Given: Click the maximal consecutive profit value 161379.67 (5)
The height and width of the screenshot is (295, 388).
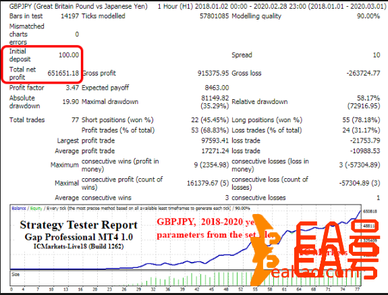Looking at the screenshot, I should click(x=208, y=184).
